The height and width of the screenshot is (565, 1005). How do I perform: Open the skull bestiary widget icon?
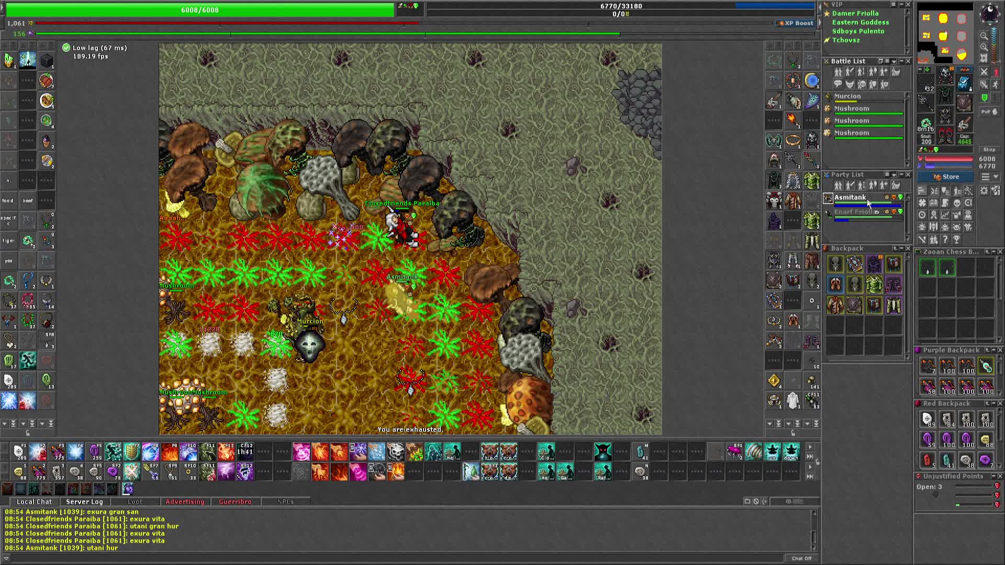click(x=957, y=203)
